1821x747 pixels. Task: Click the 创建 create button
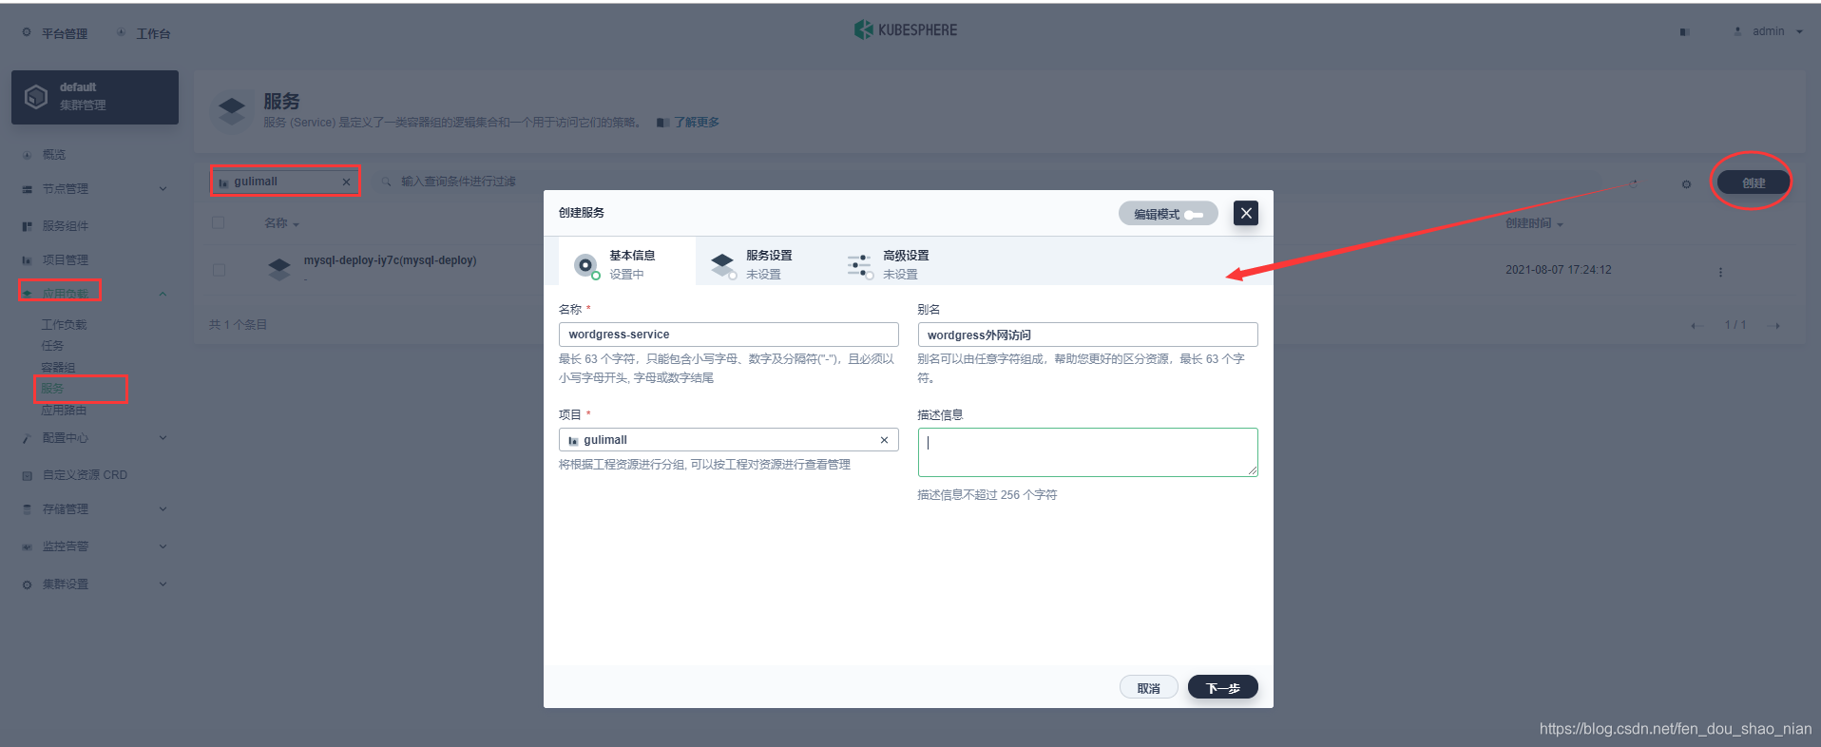pyautogui.click(x=1754, y=182)
